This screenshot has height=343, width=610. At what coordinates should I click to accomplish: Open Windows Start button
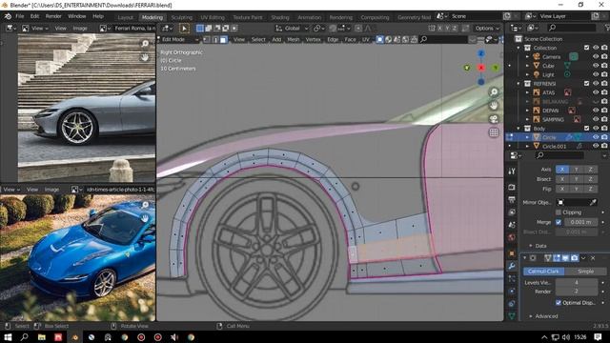(8, 337)
